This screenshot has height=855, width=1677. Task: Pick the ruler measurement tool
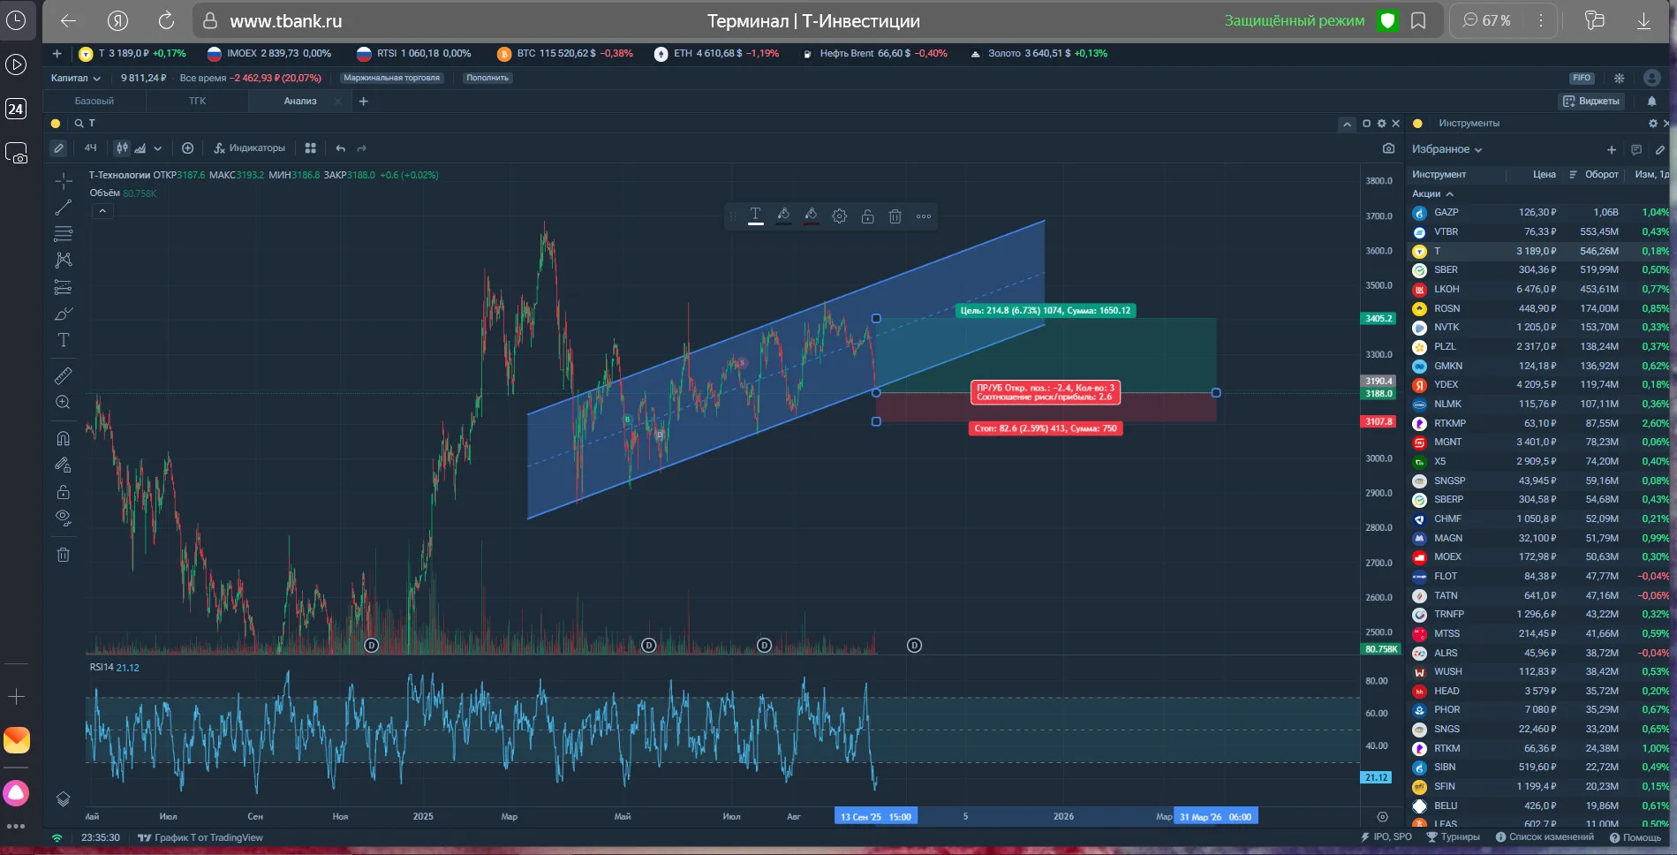coord(64,376)
